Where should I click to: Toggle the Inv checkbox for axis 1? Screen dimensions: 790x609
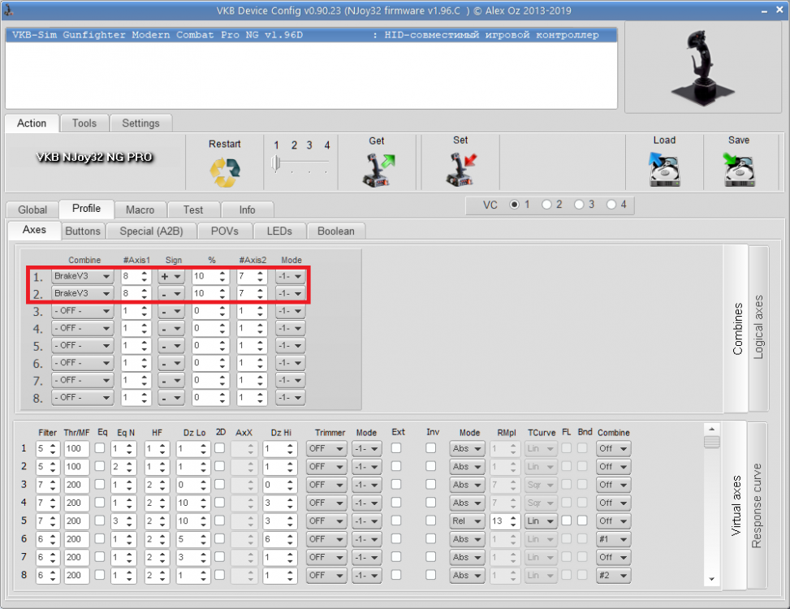[x=431, y=447]
